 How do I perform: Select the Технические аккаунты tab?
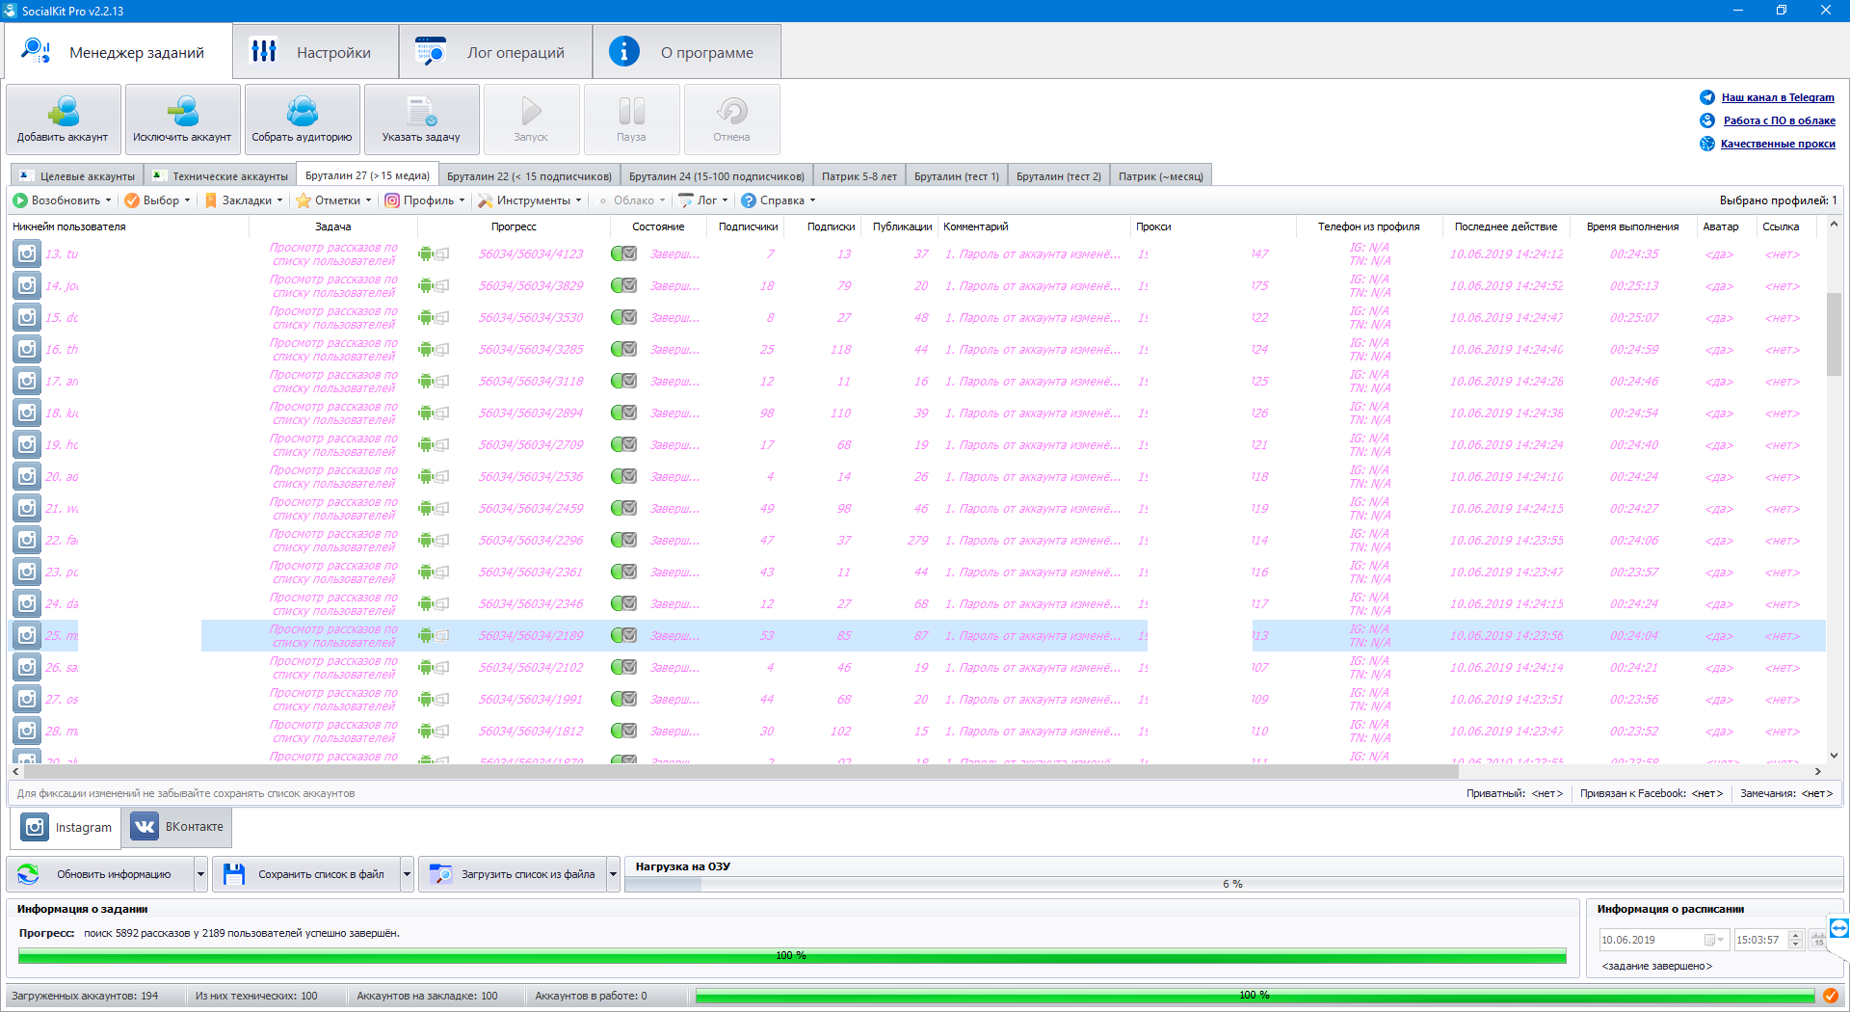[x=221, y=176]
